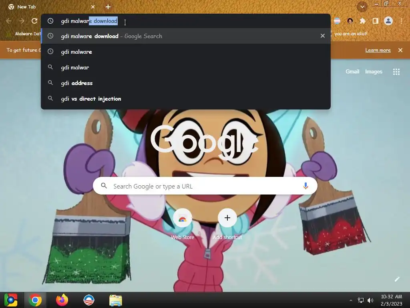The image size is (410, 308).
Task: Select suggestion 'gdi malware download - Google Search'
Action: [x=186, y=36]
